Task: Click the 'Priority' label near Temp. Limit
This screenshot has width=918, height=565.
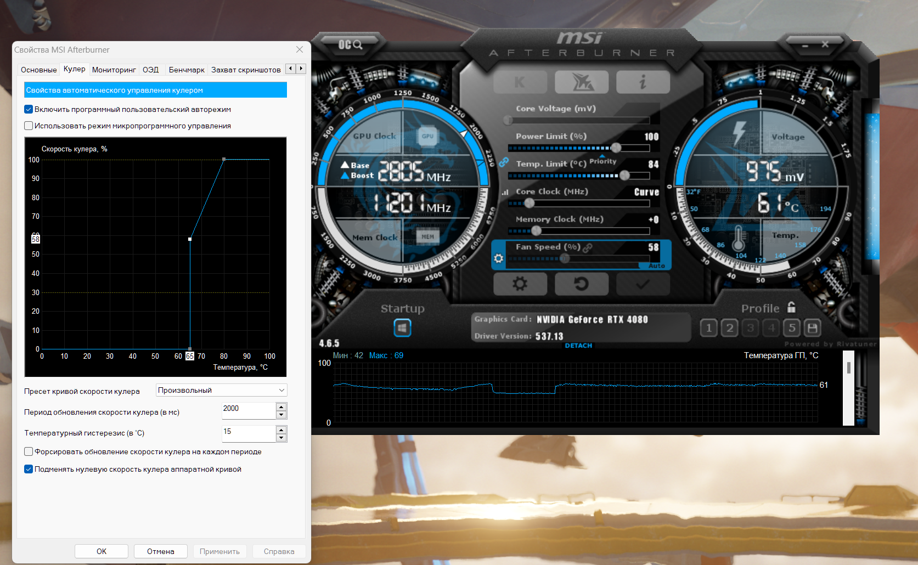Action: click(x=602, y=161)
